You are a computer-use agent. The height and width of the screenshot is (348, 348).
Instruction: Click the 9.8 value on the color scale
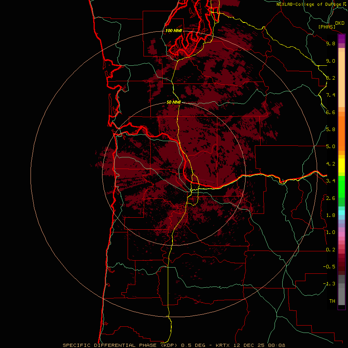[x=331, y=43]
